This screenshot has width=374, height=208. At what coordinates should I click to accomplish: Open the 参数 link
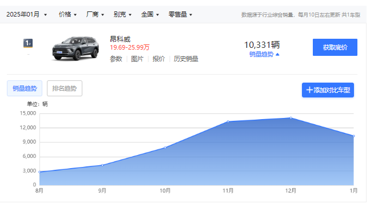coord(116,59)
